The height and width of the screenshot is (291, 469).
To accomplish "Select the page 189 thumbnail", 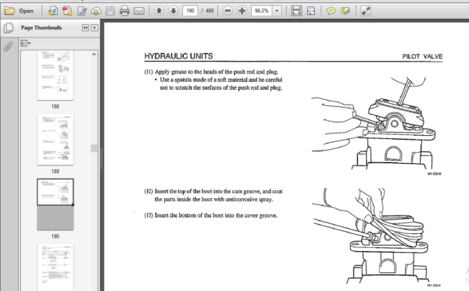I will point(55,140).
